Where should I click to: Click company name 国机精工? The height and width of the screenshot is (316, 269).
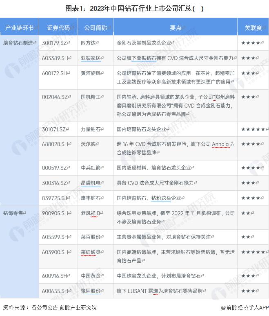(91, 97)
